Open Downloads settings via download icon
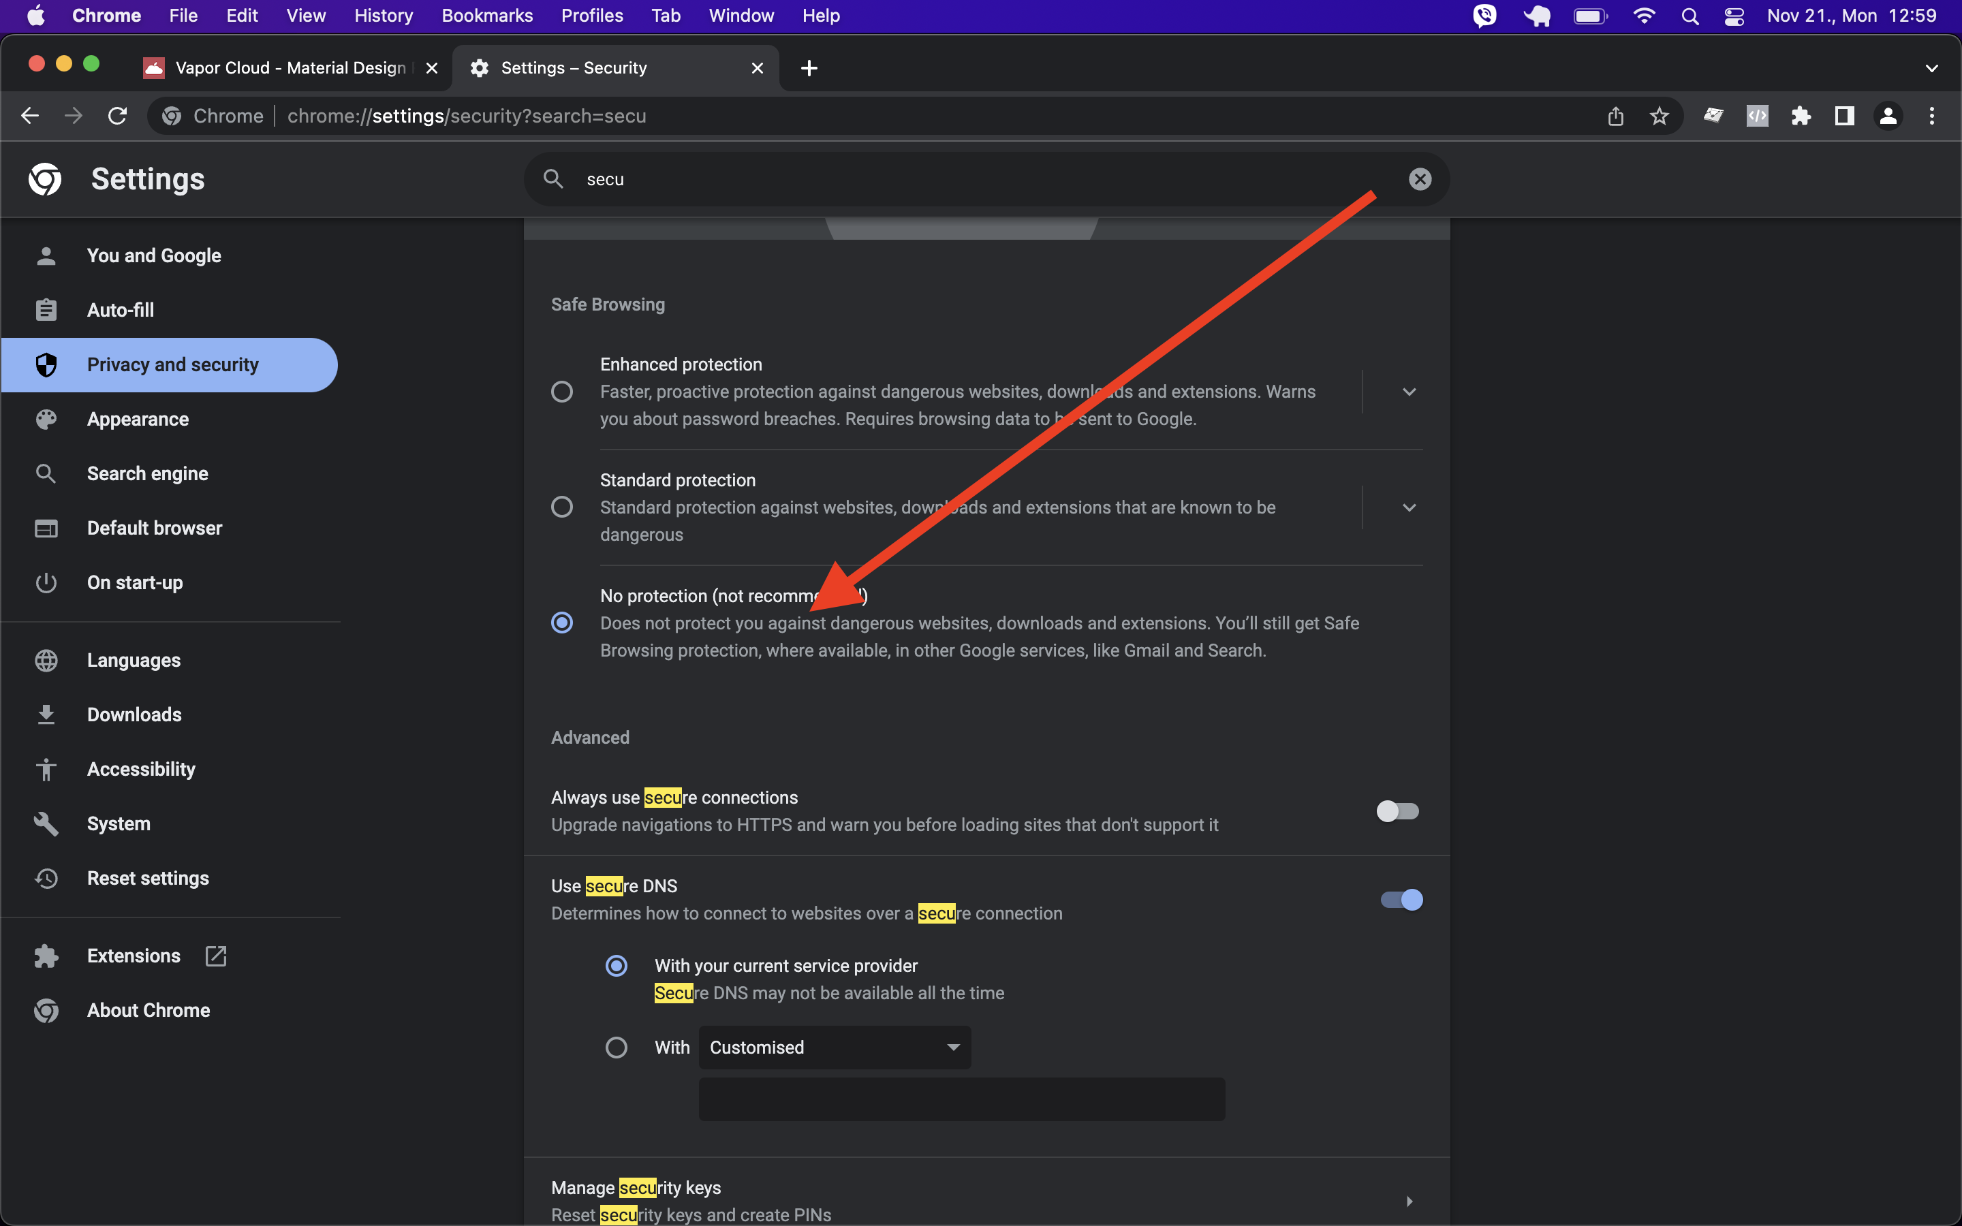This screenshot has height=1226, width=1962. point(46,714)
